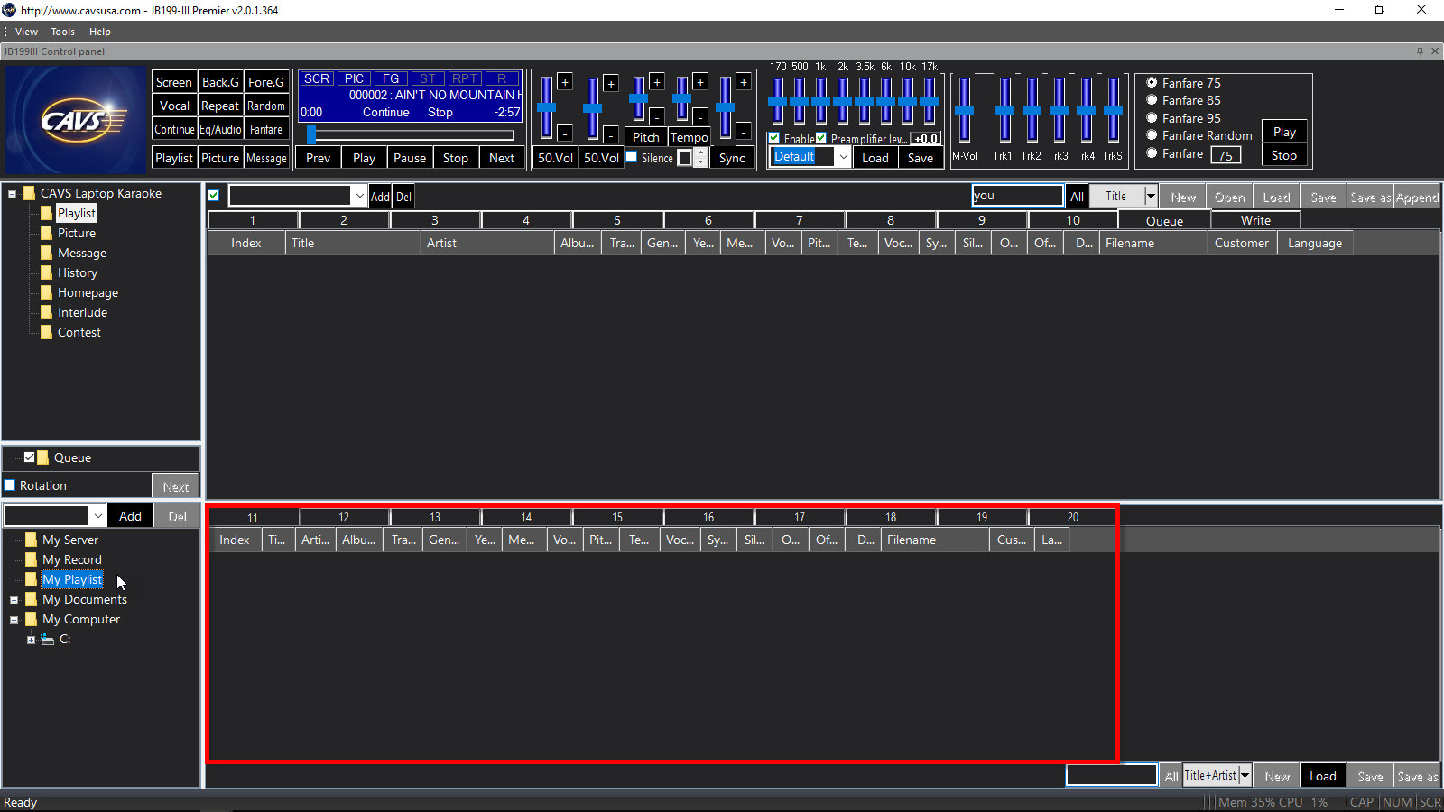The width and height of the screenshot is (1444, 812).
Task: Toggle the Queue checkbox
Action: point(30,457)
